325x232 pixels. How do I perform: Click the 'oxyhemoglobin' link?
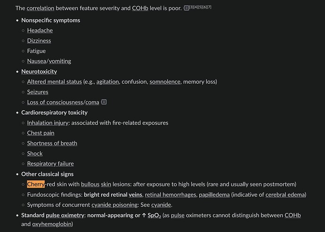pos(52,224)
